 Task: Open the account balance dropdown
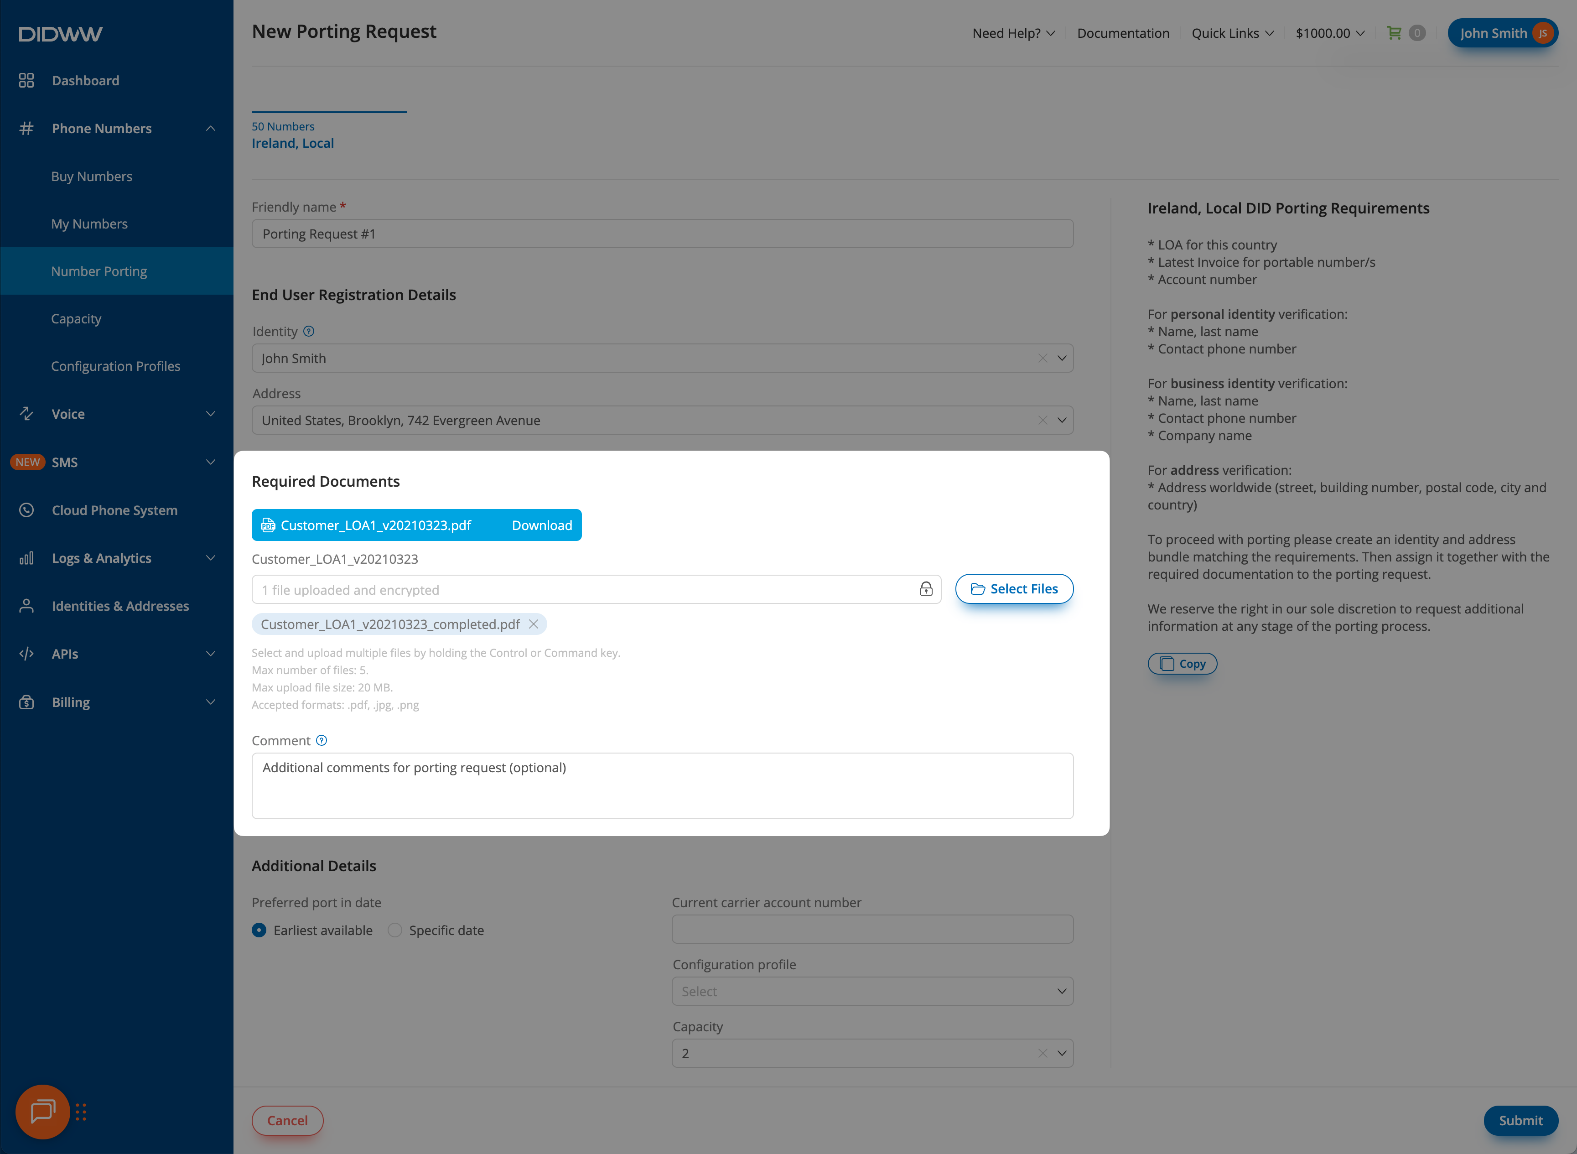pyautogui.click(x=1329, y=33)
